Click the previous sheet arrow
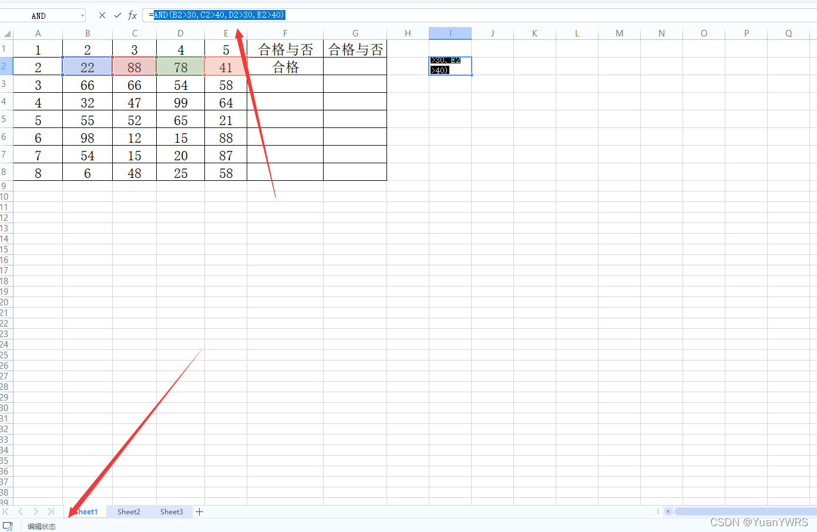The height and width of the screenshot is (532, 817). [21, 511]
